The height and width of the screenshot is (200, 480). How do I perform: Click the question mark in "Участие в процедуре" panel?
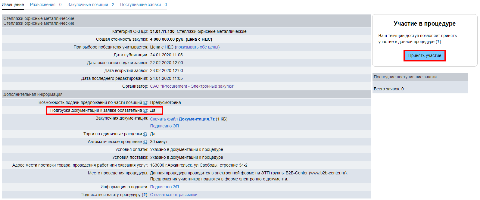click(x=438, y=42)
